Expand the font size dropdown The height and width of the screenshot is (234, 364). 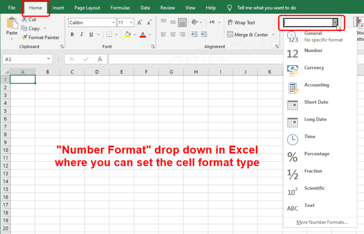point(131,22)
